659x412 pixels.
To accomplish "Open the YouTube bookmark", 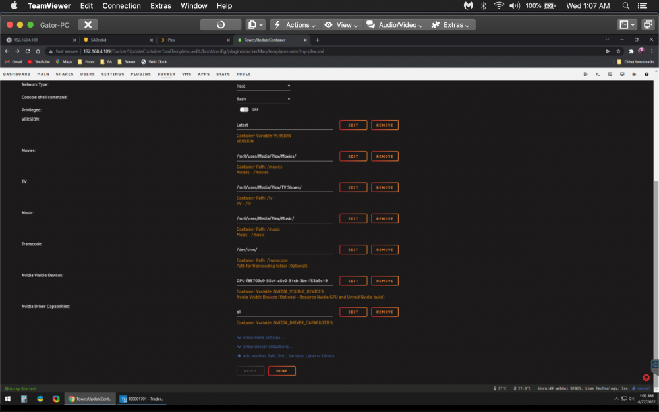I will click(x=39, y=62).
